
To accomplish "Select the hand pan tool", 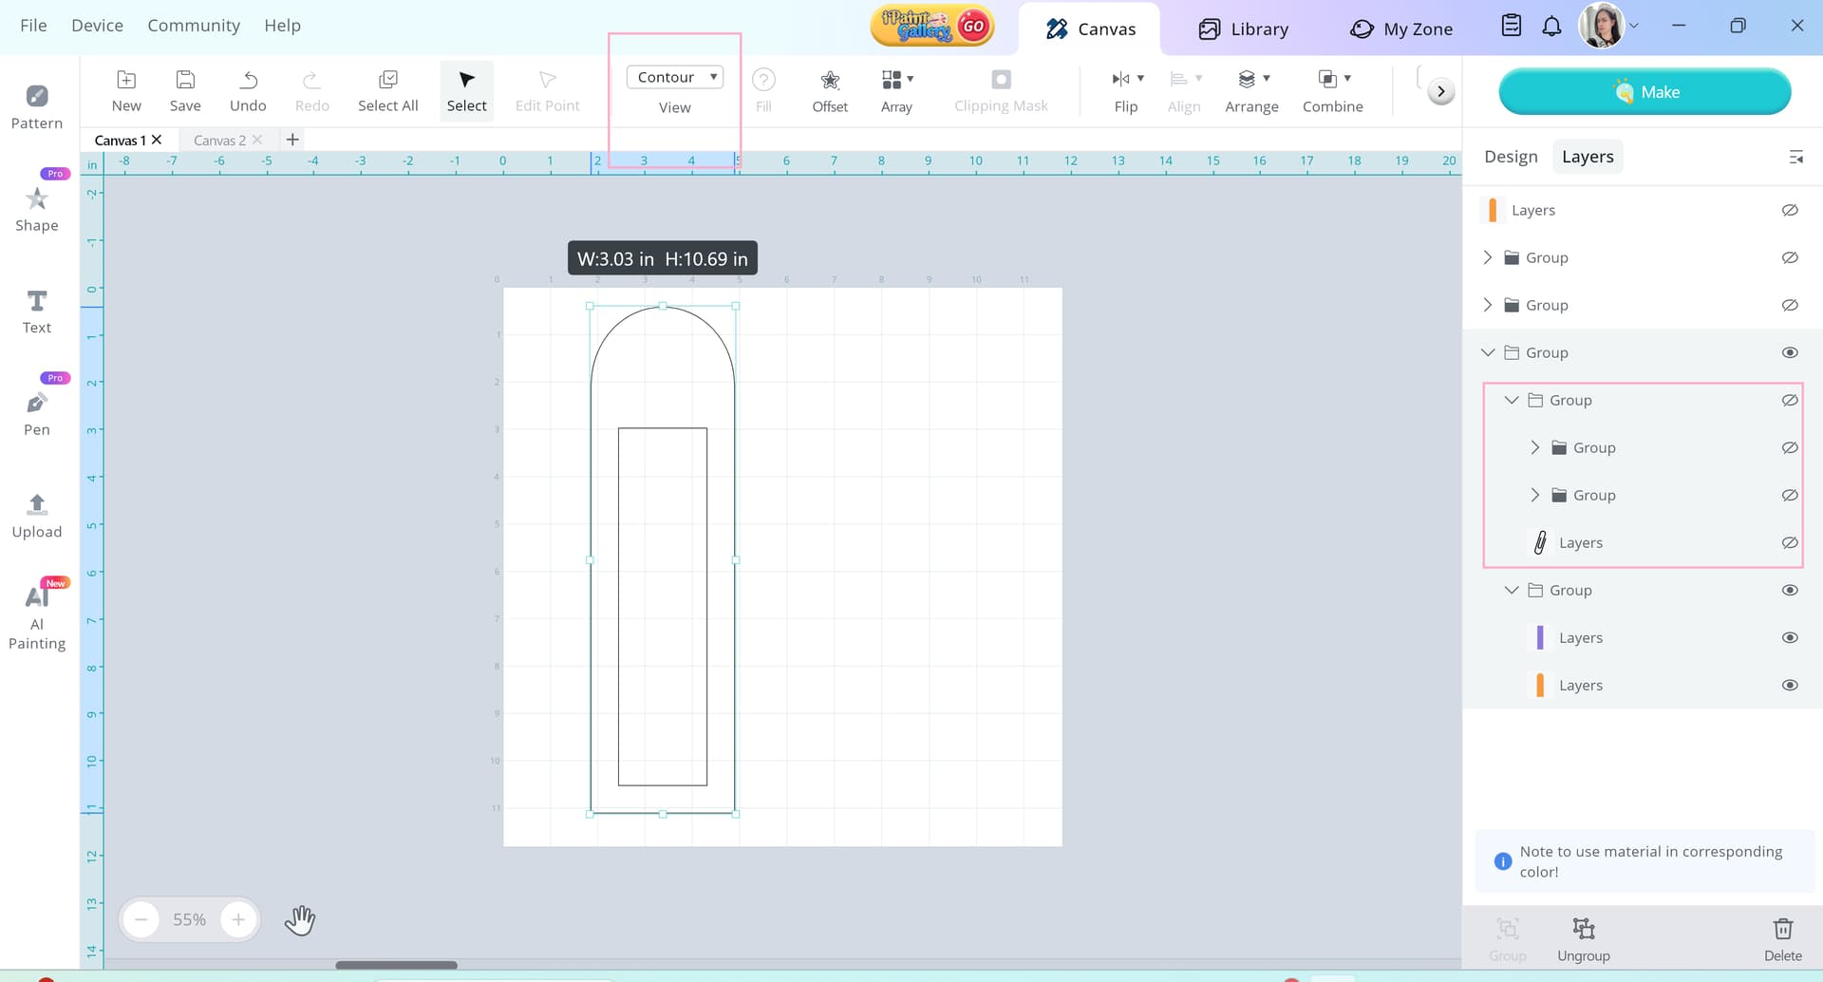I will tap(300, 919).
